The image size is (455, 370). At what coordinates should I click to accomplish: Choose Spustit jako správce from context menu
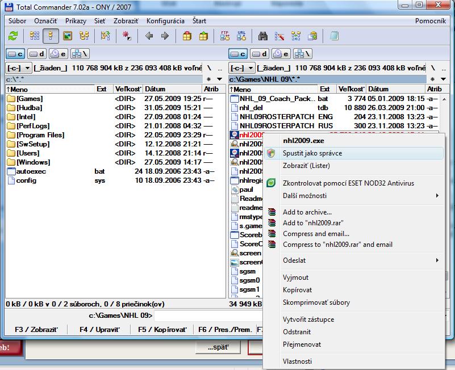pyautogui.click(x=354, y=153)
